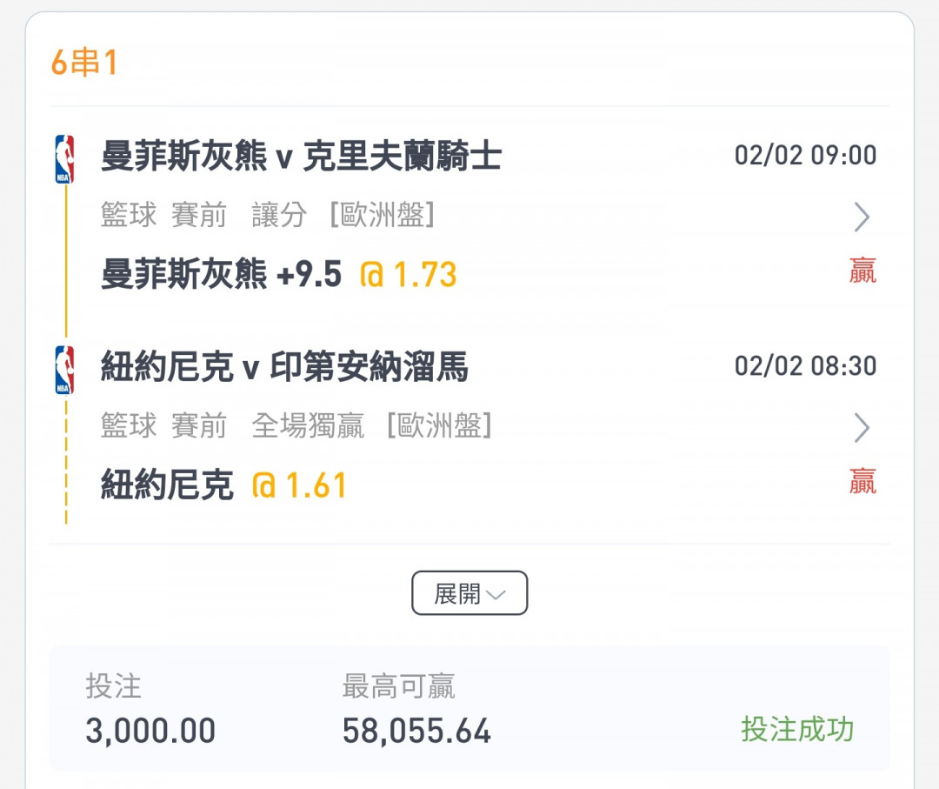Open details arrow for Grizzlies v Cavaliers
939x789 pixels.
coord(861,217)
